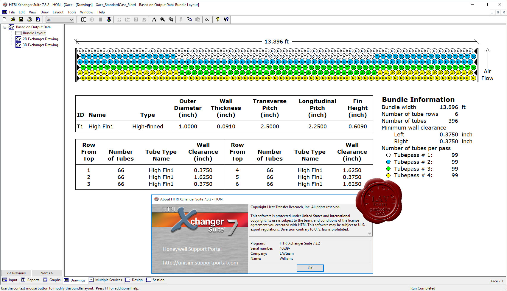
Task: Collapse the Based on Output Data tree node
Action: point(5,27)
